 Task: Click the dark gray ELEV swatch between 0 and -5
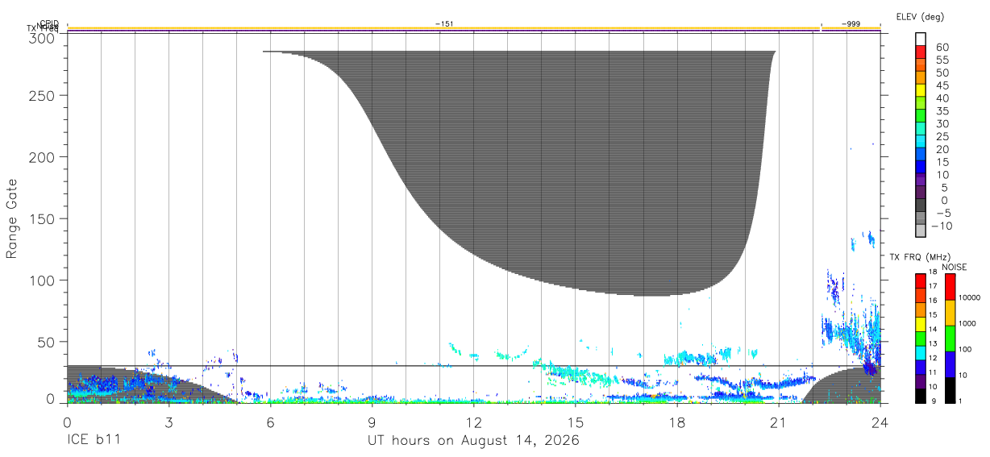tap(921, 206)
